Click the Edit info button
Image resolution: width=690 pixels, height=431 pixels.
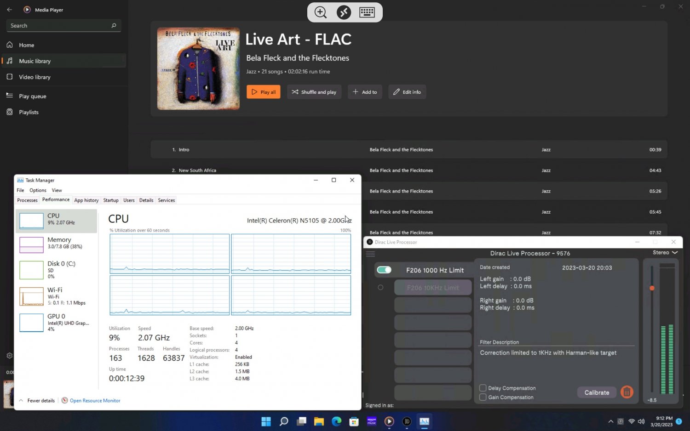pyautogui.click(x=407, y=92)
